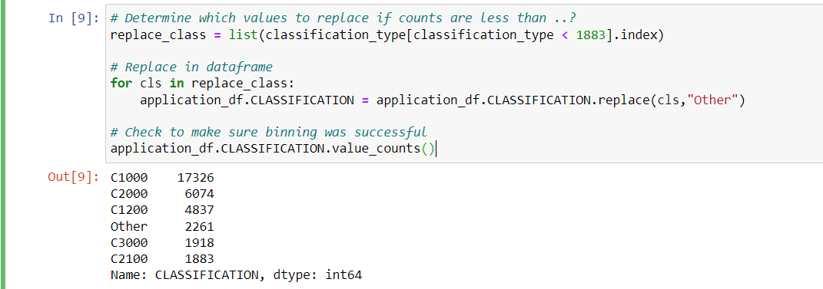Click the 'Name: CLASSIFICATION, dtype: int64' line

236,275
